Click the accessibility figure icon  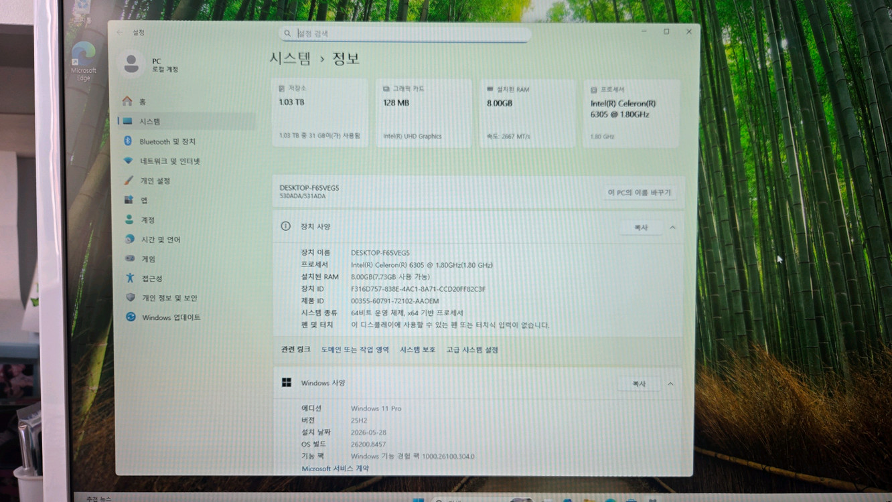click(x=130, y=278)
